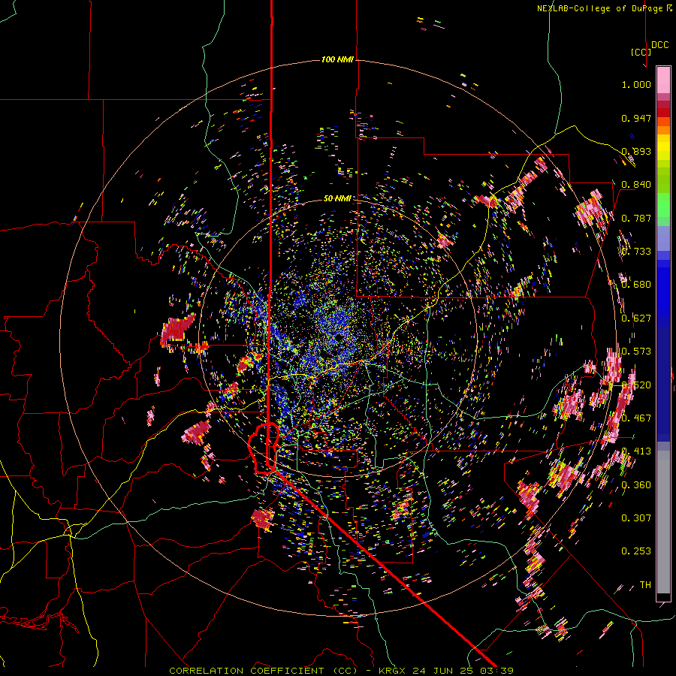This screenshot has width=676, height=676.
Task: Pick the pink swatch at the color bar top
Action: click(x=663, y=80)
